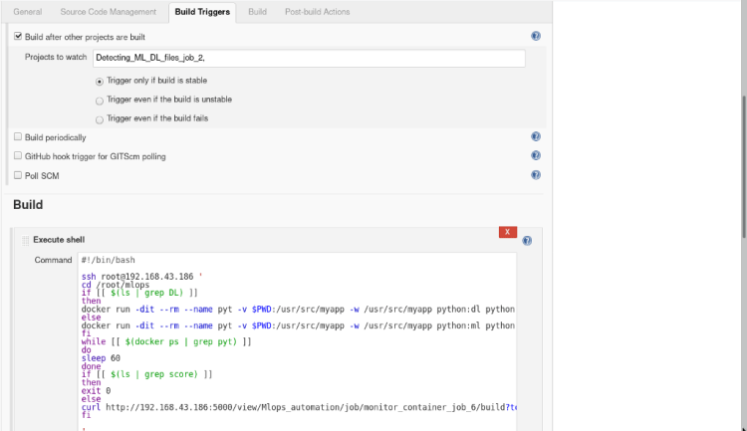This screenshot has width=747, height=431.
Task: Click the Projects to watch input field
Action: pyautogui.click(x=309, y=58)
